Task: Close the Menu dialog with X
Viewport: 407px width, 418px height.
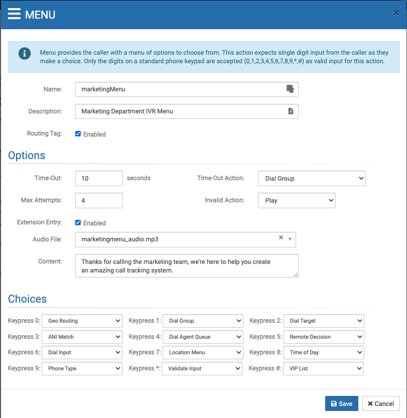Action: click(396, 14)
